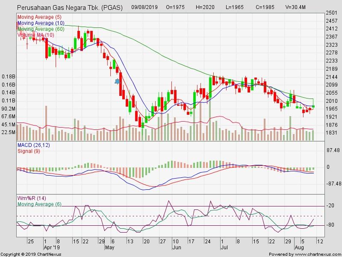Click the 2501 price axis label
This screenshot has height=257, width=342.
[332, 13]
